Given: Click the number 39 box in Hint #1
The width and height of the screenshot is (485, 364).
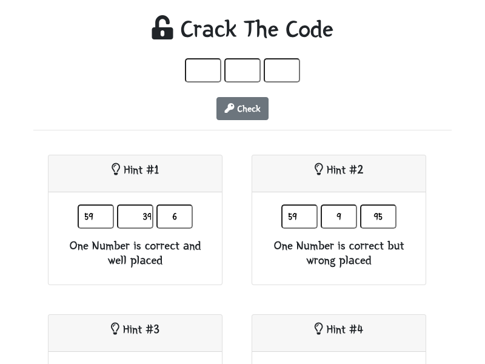Looking at the screenshot, I should coord(135,217).
